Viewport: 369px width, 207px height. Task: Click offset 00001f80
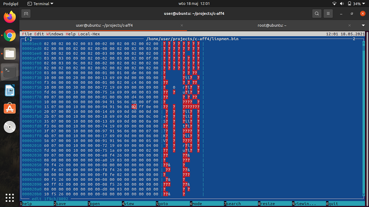[32, 102]
